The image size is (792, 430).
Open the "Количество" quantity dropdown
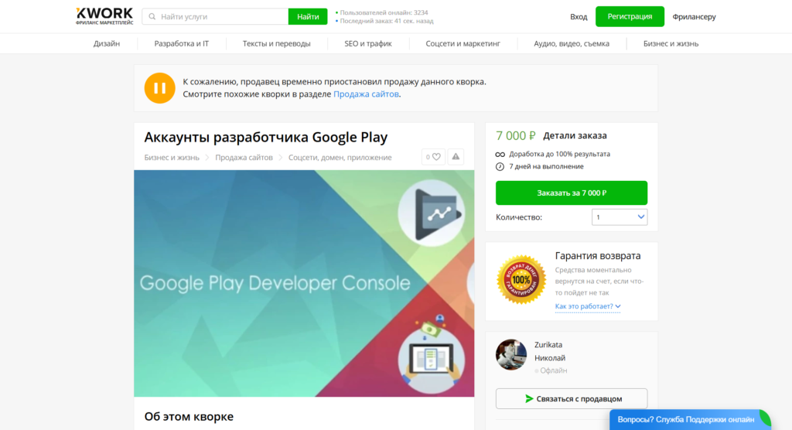click(620, 217)
